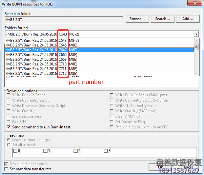Select Set alive heads radio option

[9, 145]
